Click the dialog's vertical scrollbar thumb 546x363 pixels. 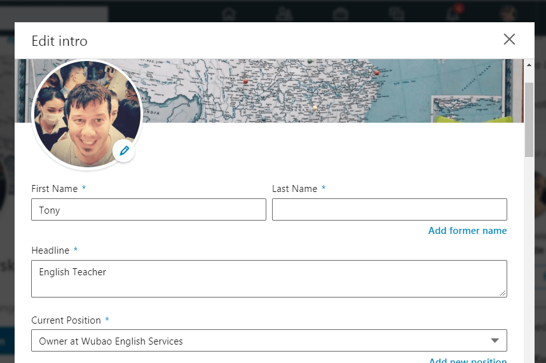point(529,120)
